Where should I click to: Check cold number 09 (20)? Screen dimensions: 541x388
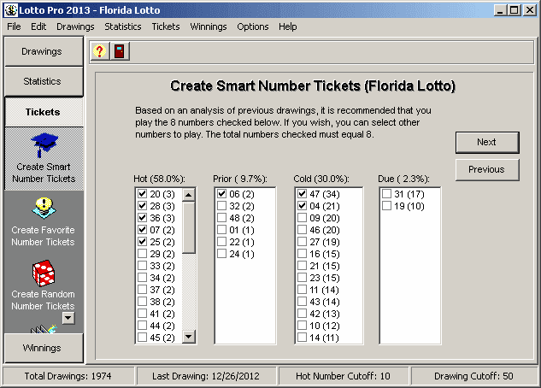[303, 218]
